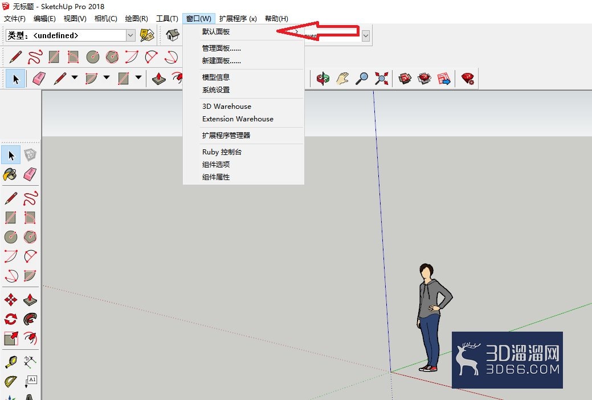
Task: Open 模型信息 from the menu
Action: [x=243, y=77]
